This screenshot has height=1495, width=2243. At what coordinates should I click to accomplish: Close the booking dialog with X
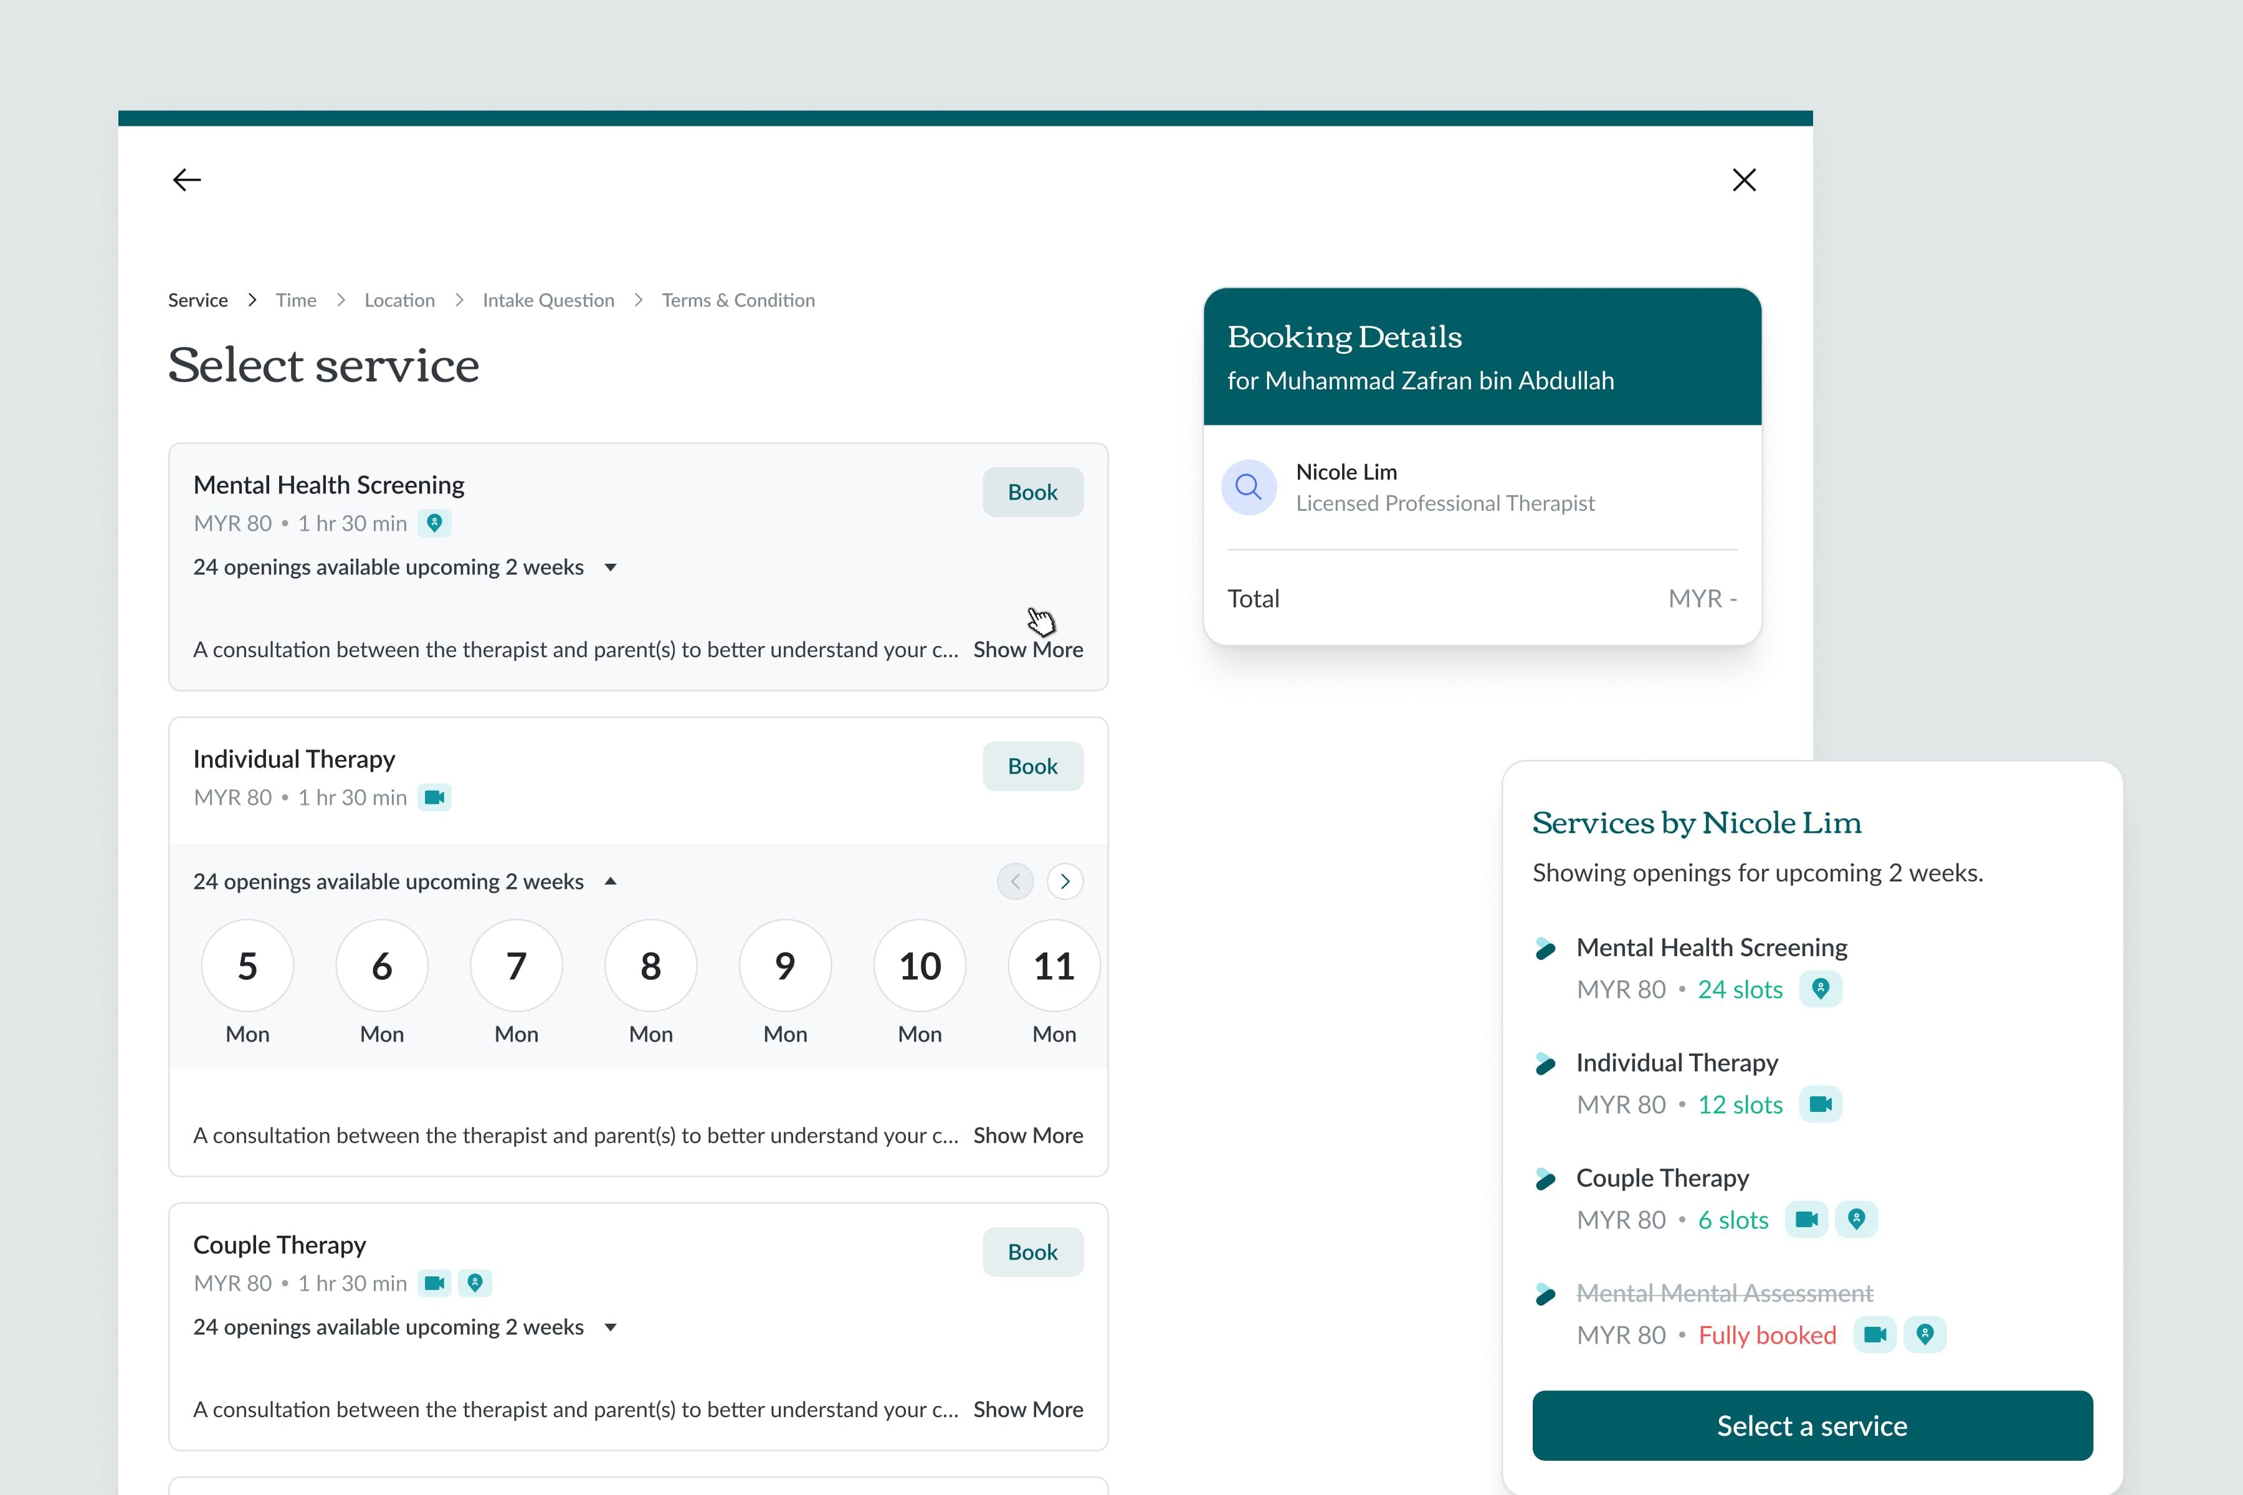tap(1743, 180)
